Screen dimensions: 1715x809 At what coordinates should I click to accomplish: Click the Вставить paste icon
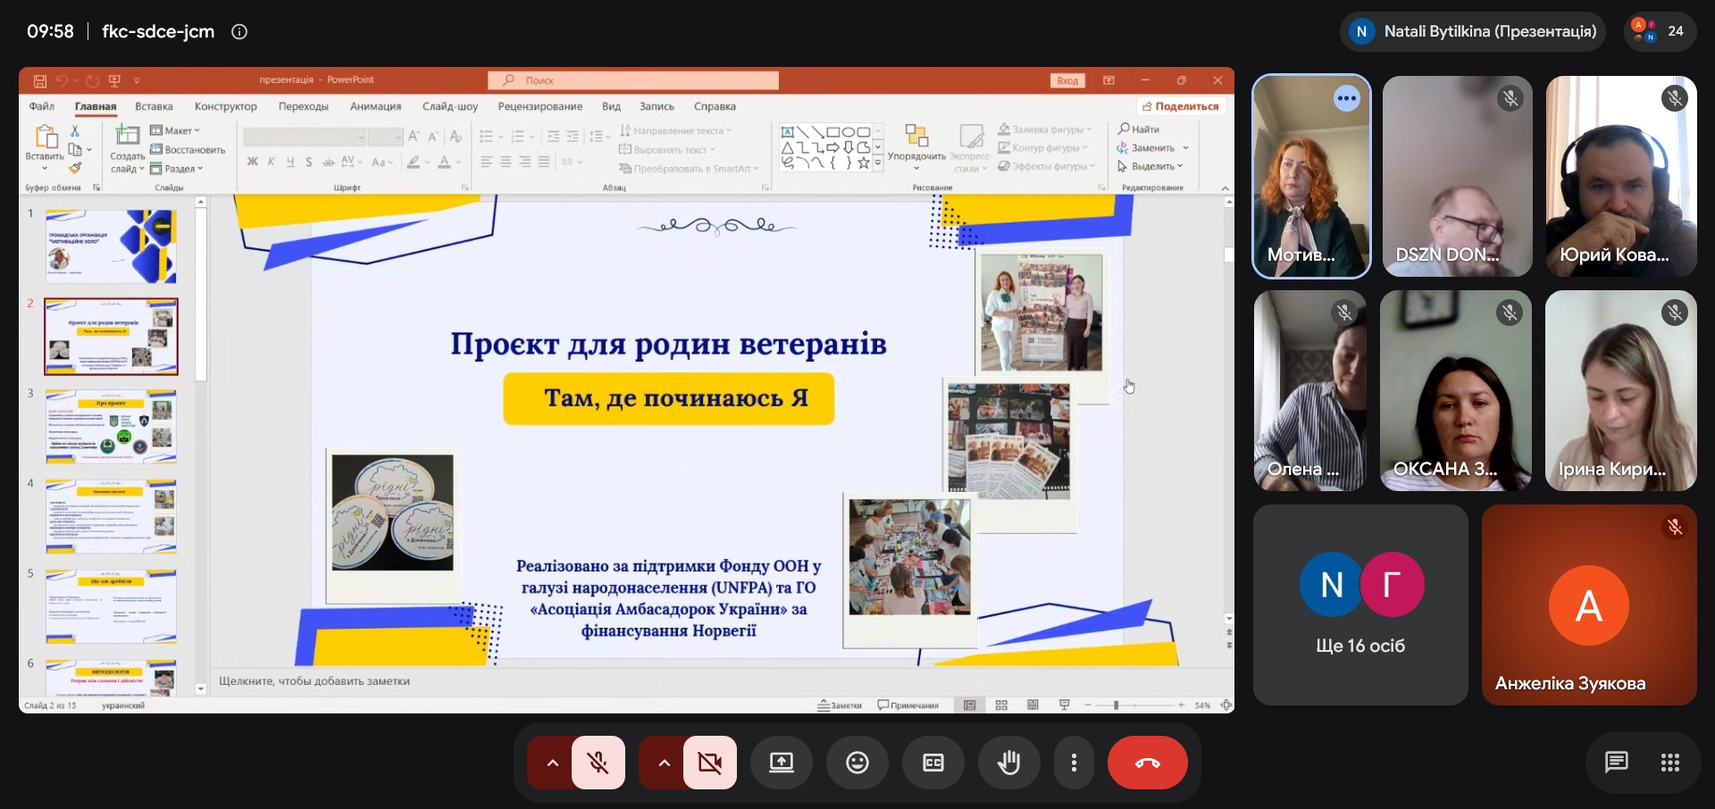45,137
